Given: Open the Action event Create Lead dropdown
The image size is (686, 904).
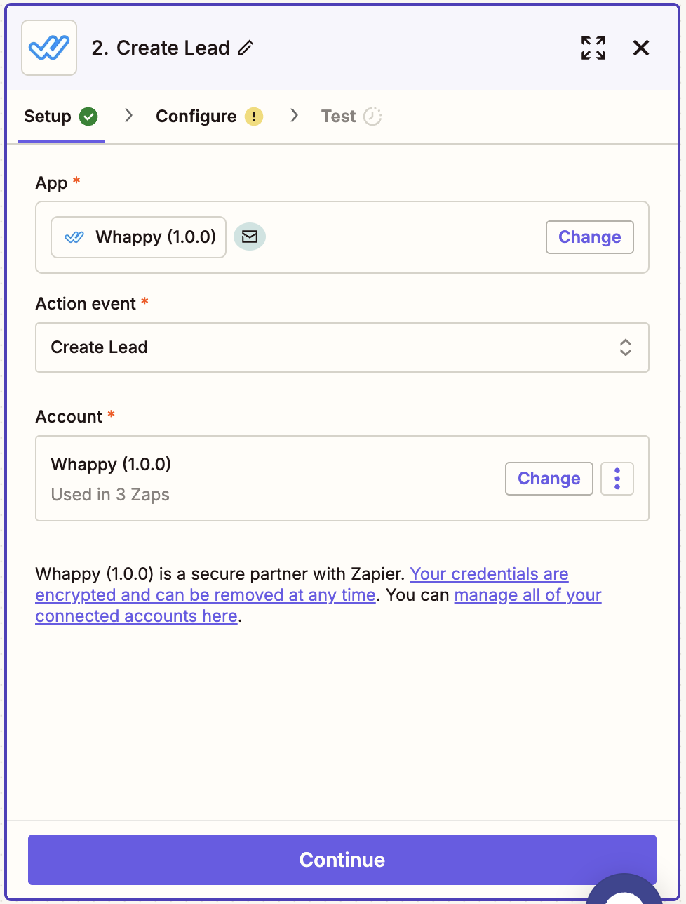Looking at the screenshot, I should 342,347.
